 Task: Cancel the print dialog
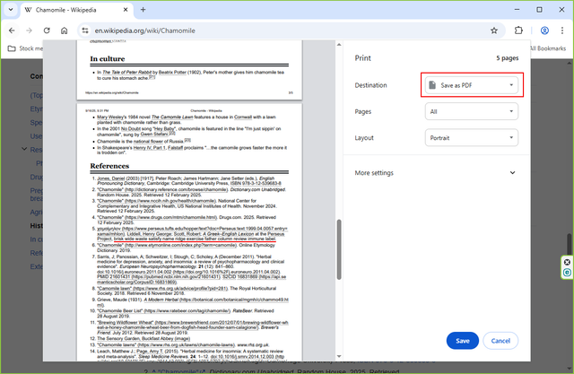point(500,341)
